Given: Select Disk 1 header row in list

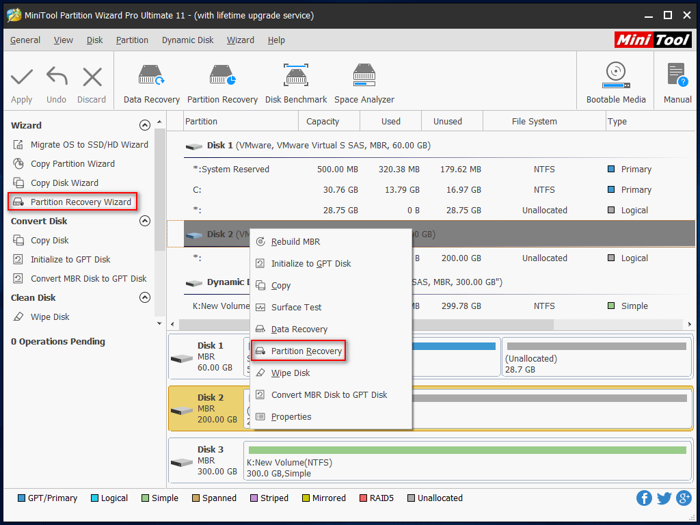Looking at the screenshot, I should pos(440,146).
